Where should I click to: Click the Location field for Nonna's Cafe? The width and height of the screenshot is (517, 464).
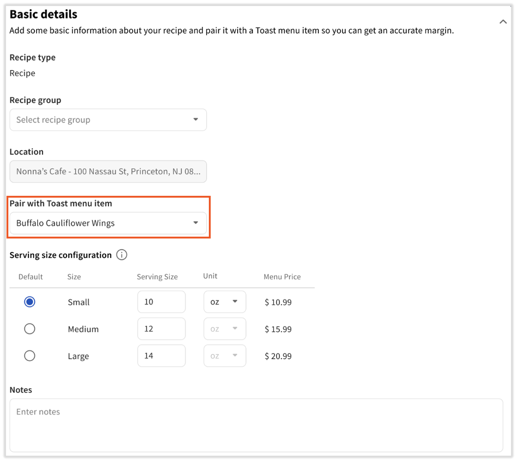tap(108, 172)
